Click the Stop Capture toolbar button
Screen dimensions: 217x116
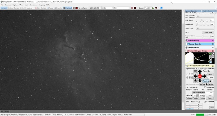[40, 8]
